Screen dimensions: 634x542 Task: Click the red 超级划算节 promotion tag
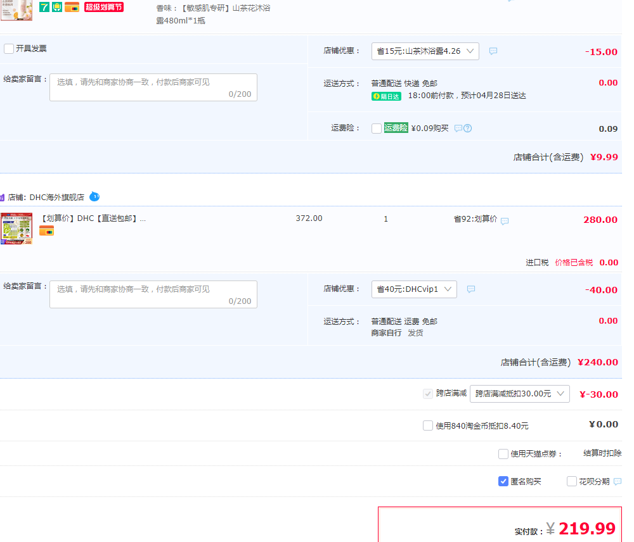click(104, 7)
